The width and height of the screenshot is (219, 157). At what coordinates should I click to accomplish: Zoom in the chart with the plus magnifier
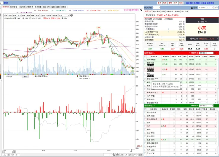117,155
